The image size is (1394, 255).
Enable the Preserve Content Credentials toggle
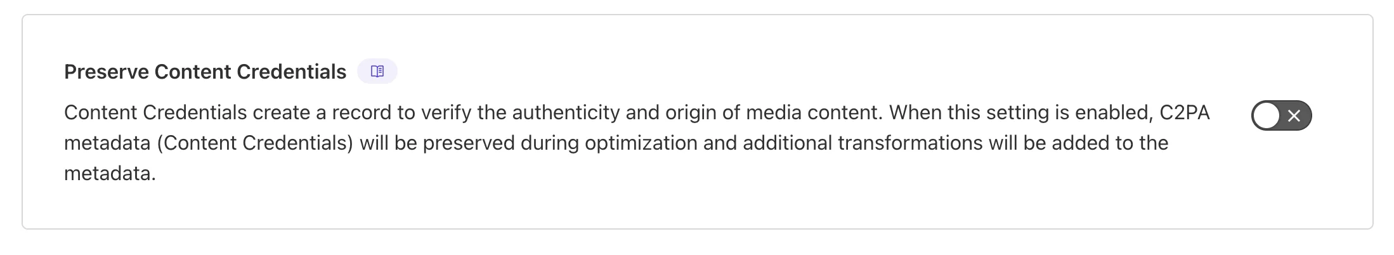click(x=1280, y=115)
